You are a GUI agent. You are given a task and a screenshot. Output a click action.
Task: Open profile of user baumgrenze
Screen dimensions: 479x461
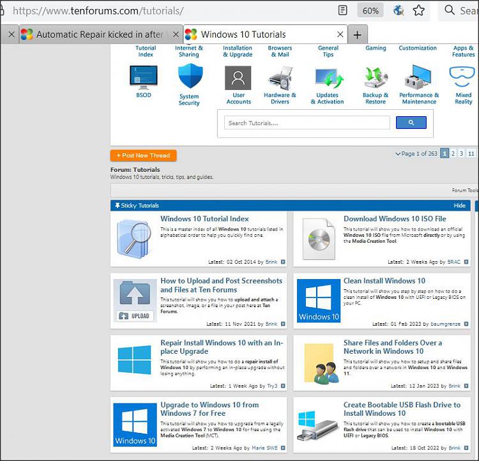(x=445, y=324)
